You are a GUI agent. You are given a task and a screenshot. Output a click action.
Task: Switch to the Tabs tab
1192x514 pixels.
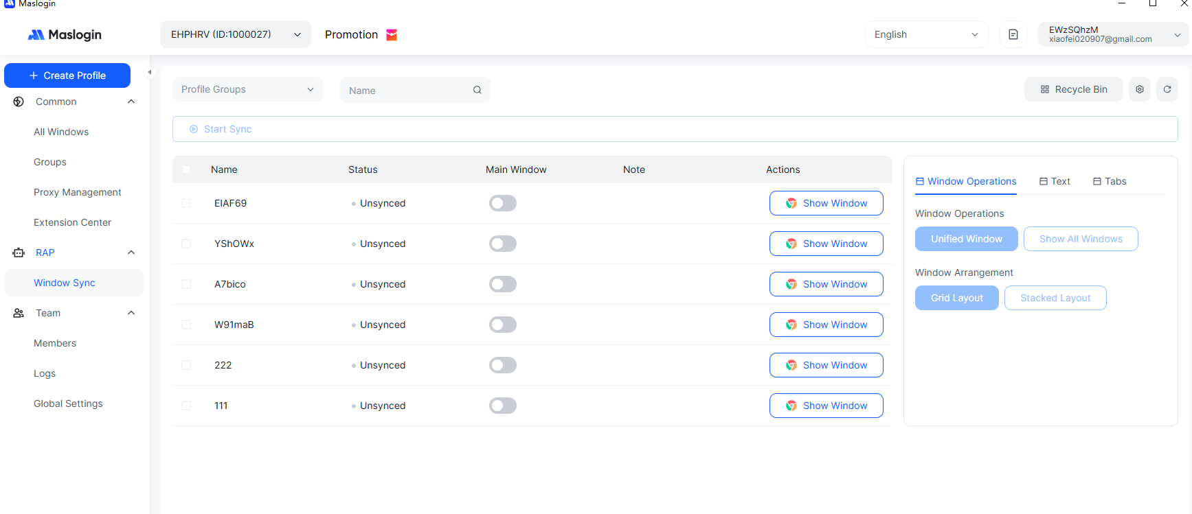[x=1110, y=181]
